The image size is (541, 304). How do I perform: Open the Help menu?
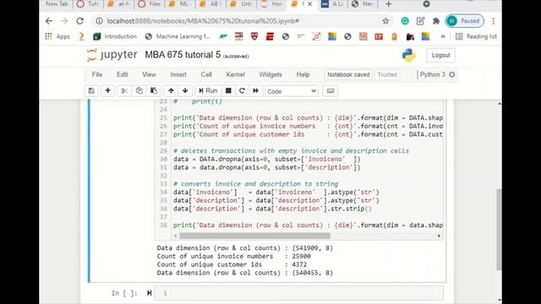(x=303, y=74)
